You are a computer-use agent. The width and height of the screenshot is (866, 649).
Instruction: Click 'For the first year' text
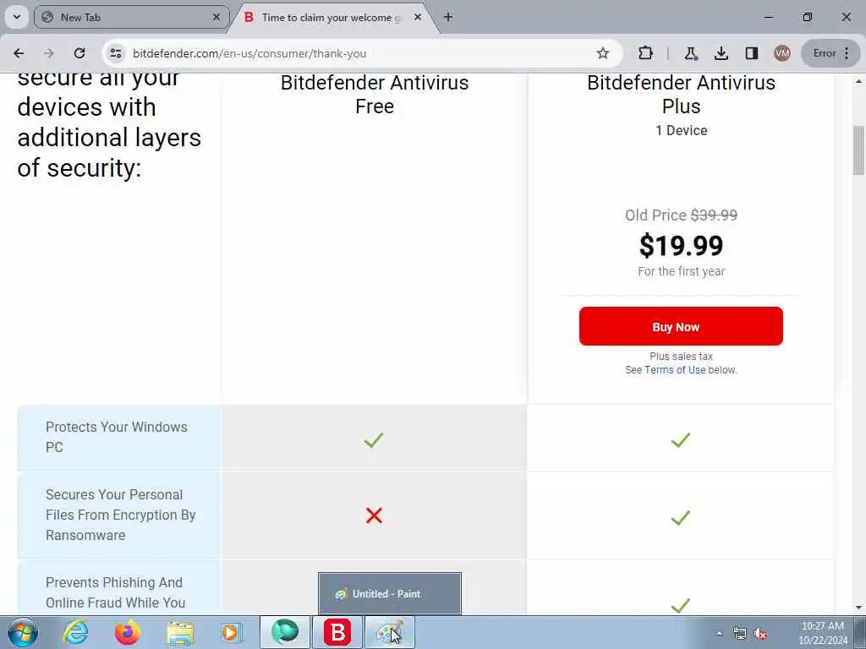click(x=681, y=271)
